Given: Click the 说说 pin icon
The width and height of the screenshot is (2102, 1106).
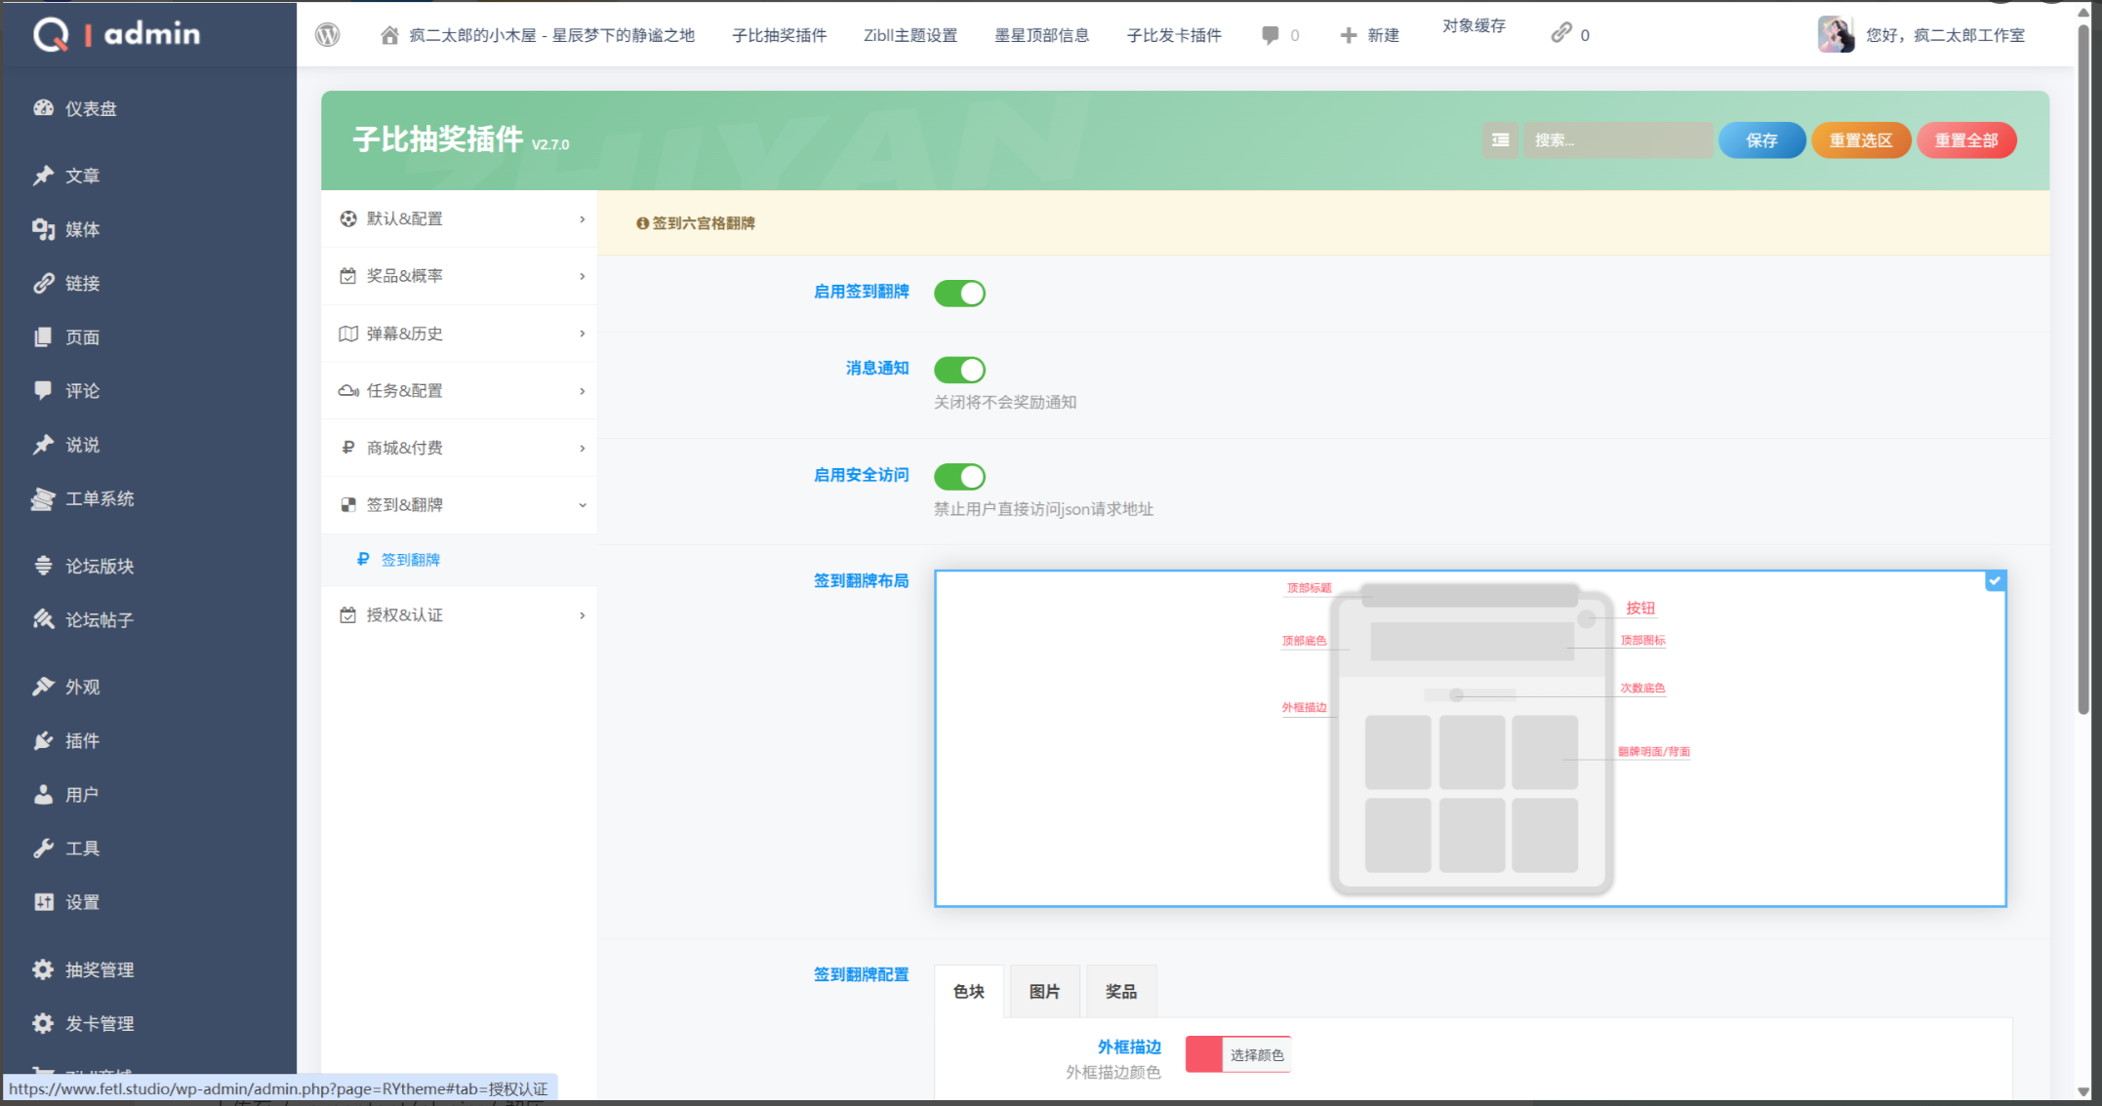Looking at the screenshot, I should (44, 445).
